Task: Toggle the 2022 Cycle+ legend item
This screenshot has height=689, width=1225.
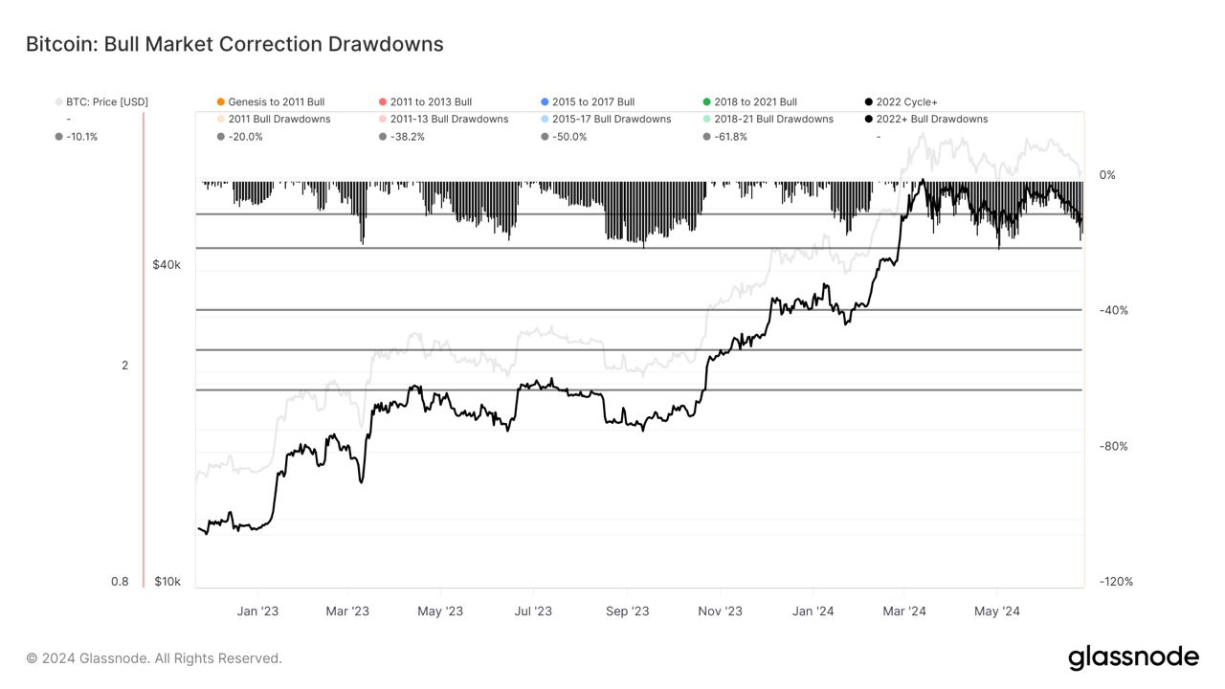Action: [x=906, y=102]
